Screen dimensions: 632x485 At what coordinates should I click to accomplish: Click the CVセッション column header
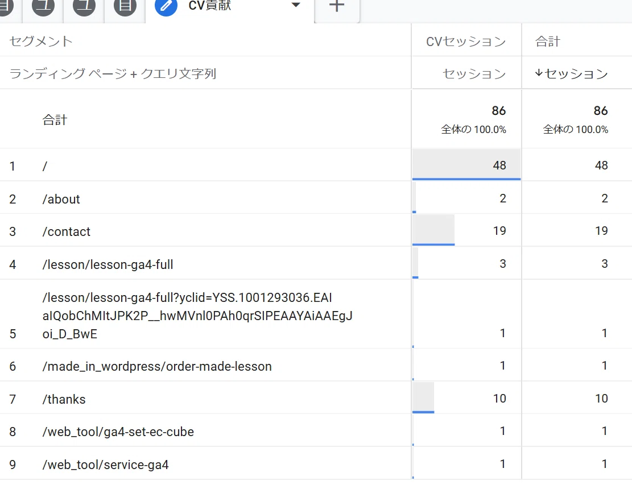pos(466,42)
